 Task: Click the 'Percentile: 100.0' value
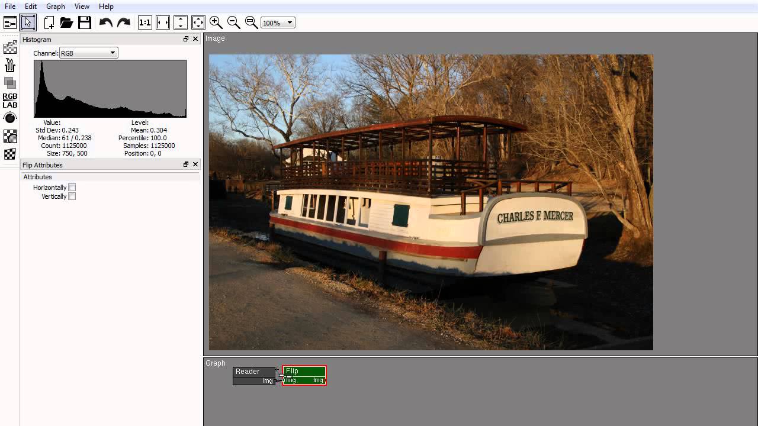pos(143,138)
